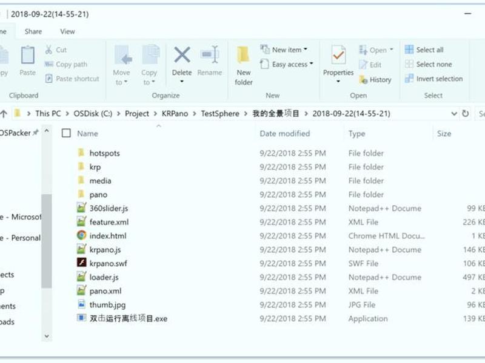
Task: Click the Copy path icon
Action: click(49, 64)
